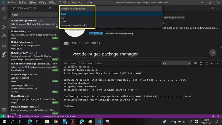
Task: Select the C# output channel dropdown
Action: (176, 63)
